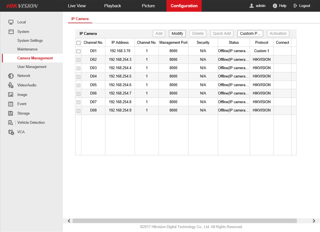Image resolution: width=320 pixels, height=232 pixels.
Task: Check the select-all checkbox in table header
Action: 78,43
